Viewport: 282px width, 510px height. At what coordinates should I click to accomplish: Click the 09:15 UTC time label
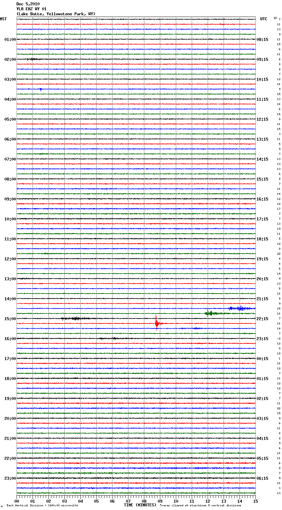pos(262,60)
